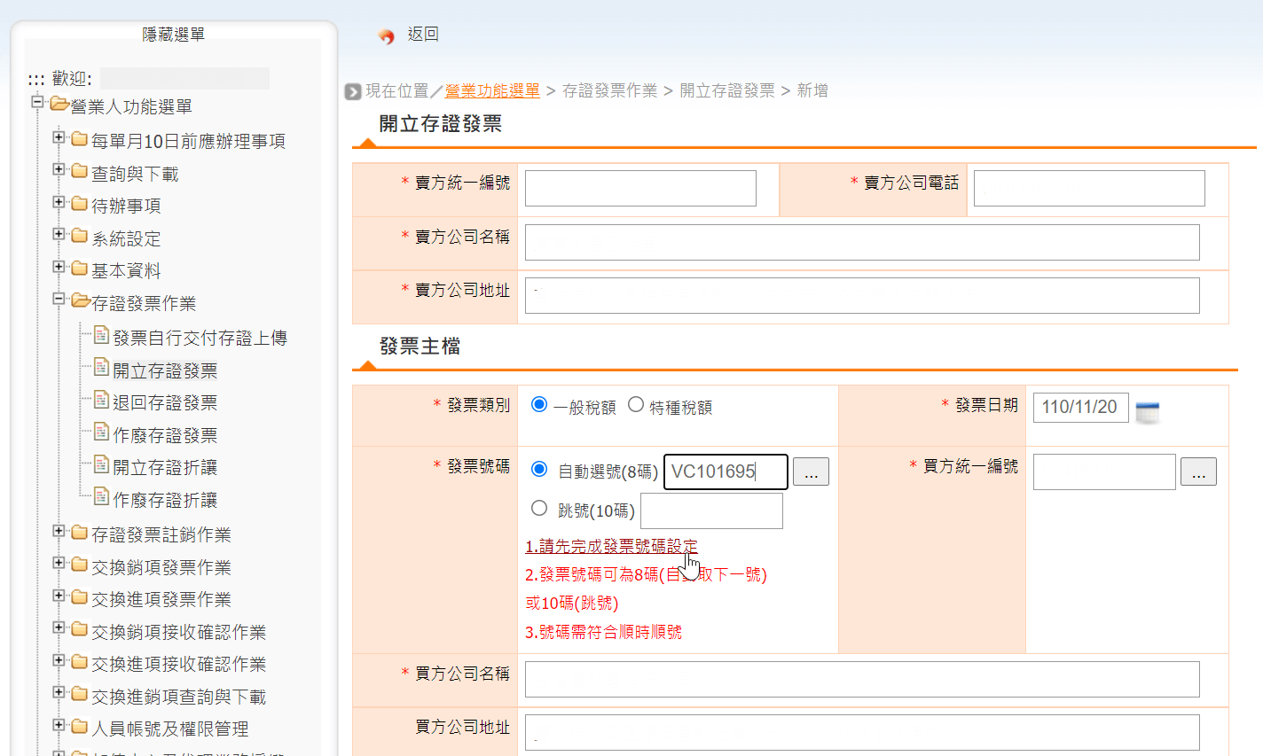Expand the 待辦事項 tree node
Screen dimensions: 1263x756
[x=59, y=202]
